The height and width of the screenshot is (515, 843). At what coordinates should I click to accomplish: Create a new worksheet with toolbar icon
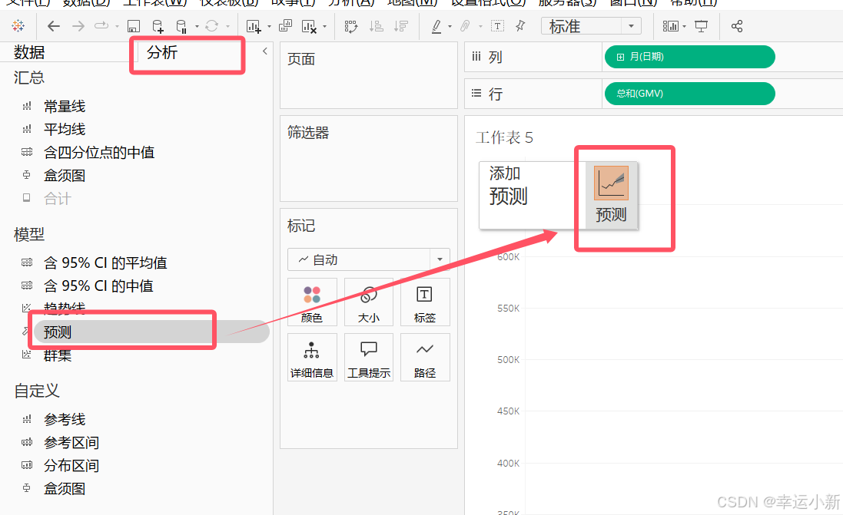pyautogui.click(x=254, y=26)
